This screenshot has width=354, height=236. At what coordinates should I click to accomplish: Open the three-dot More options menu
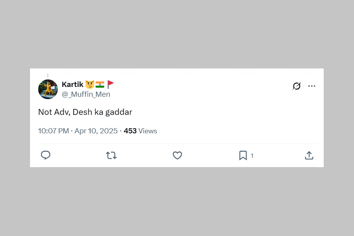coord(312,86)
